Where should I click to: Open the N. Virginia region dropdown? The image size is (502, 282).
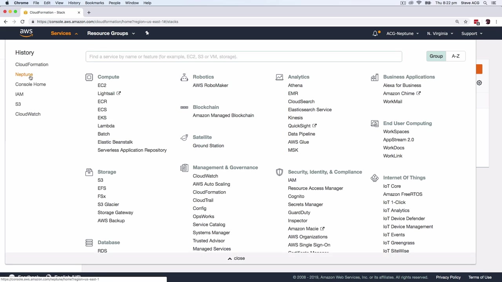[440, 34]
